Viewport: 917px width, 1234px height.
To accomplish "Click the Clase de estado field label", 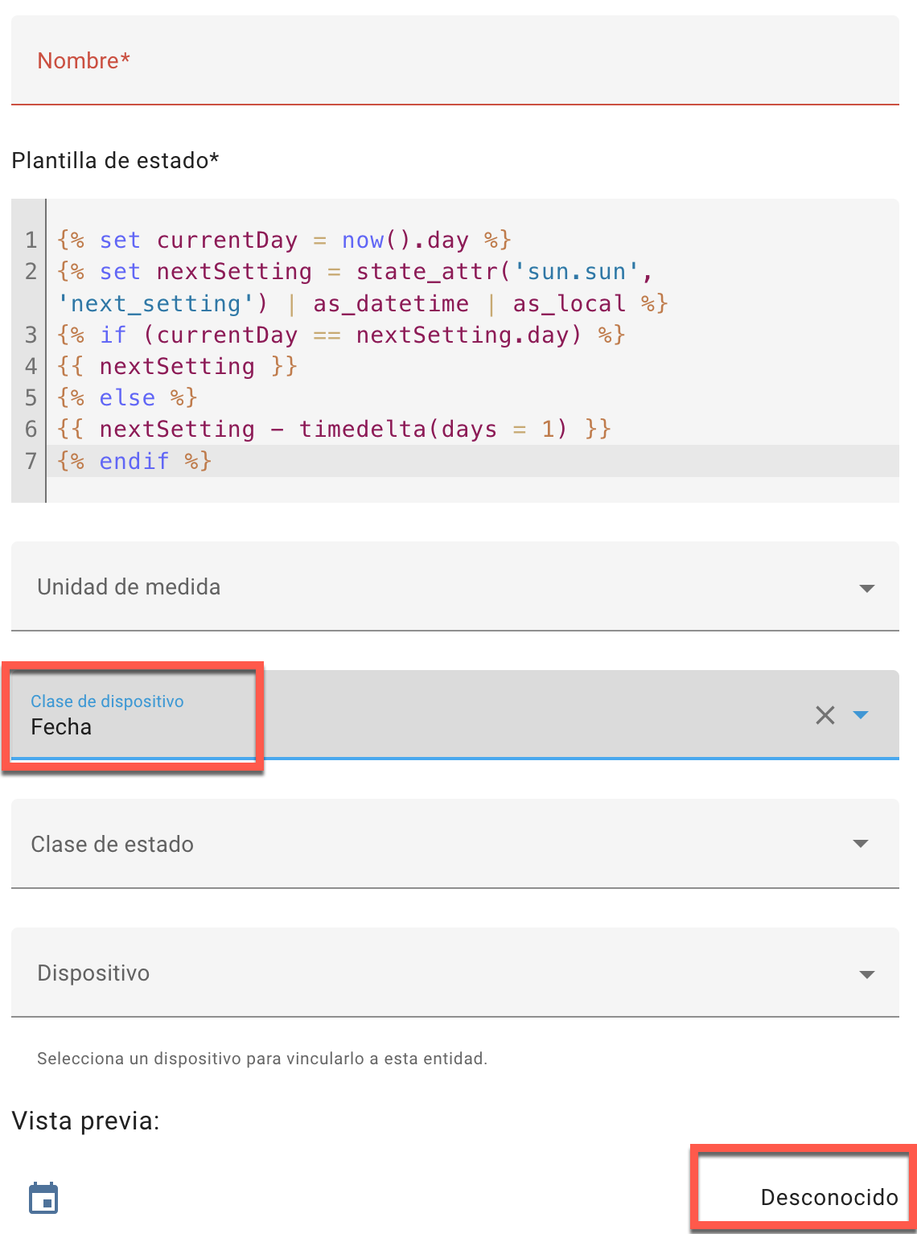I will 112,844.
